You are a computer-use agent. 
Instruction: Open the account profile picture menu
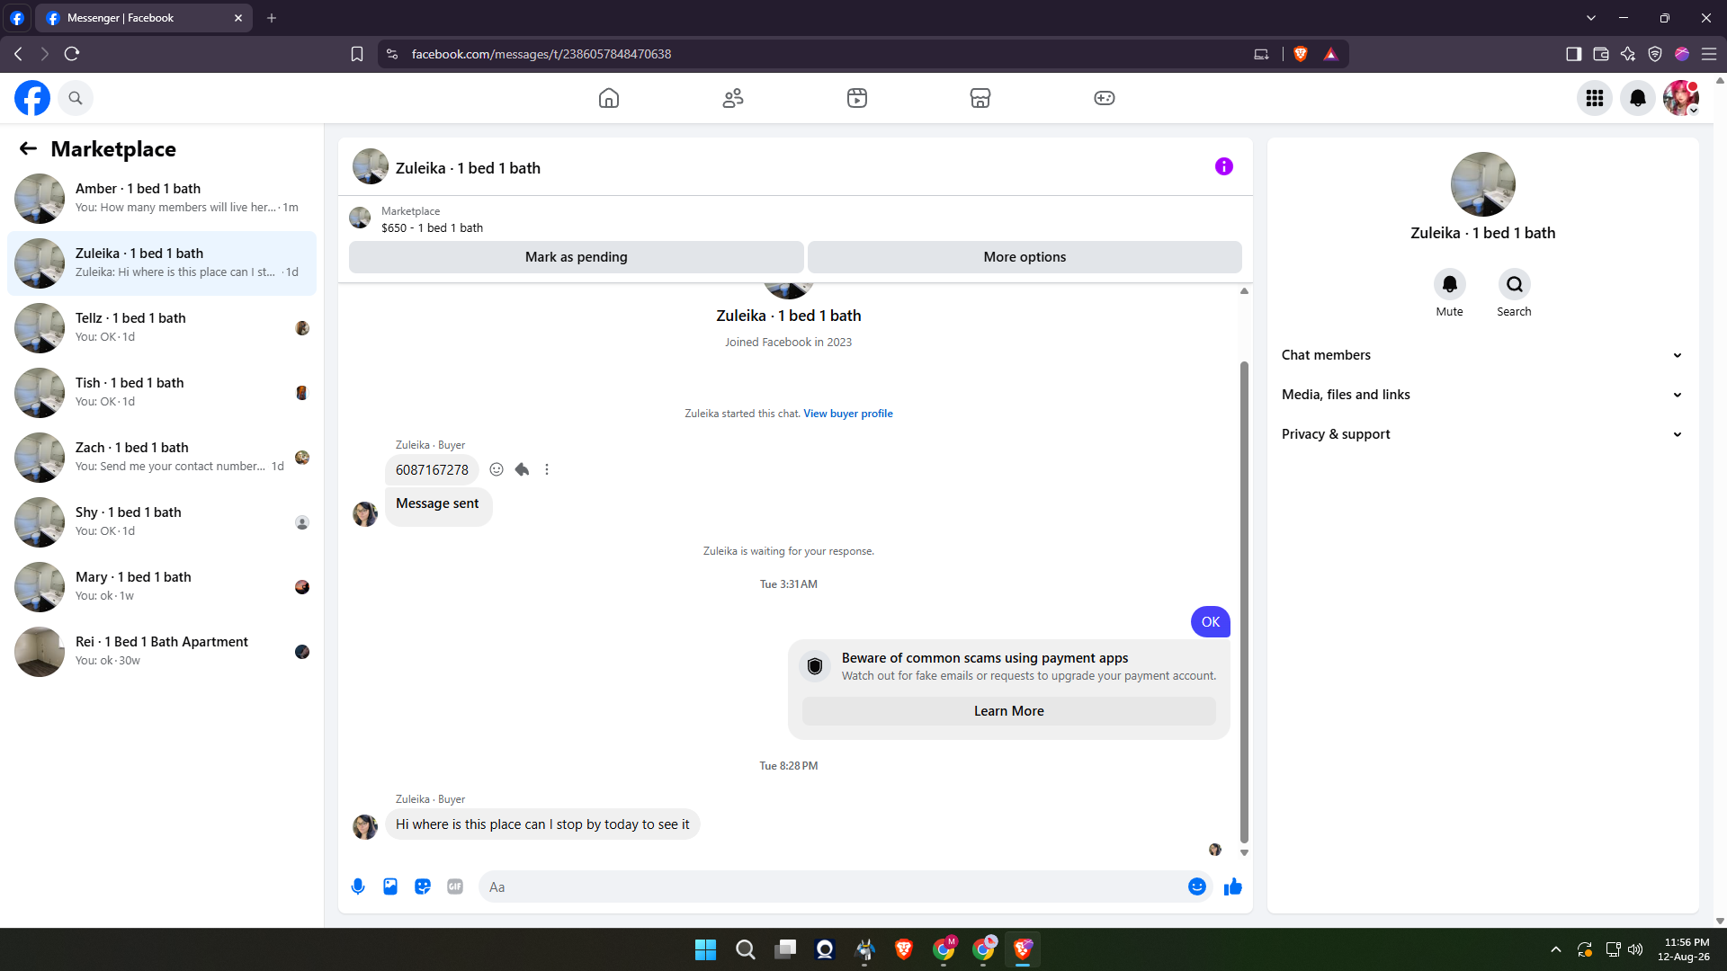pos(1680,98)
